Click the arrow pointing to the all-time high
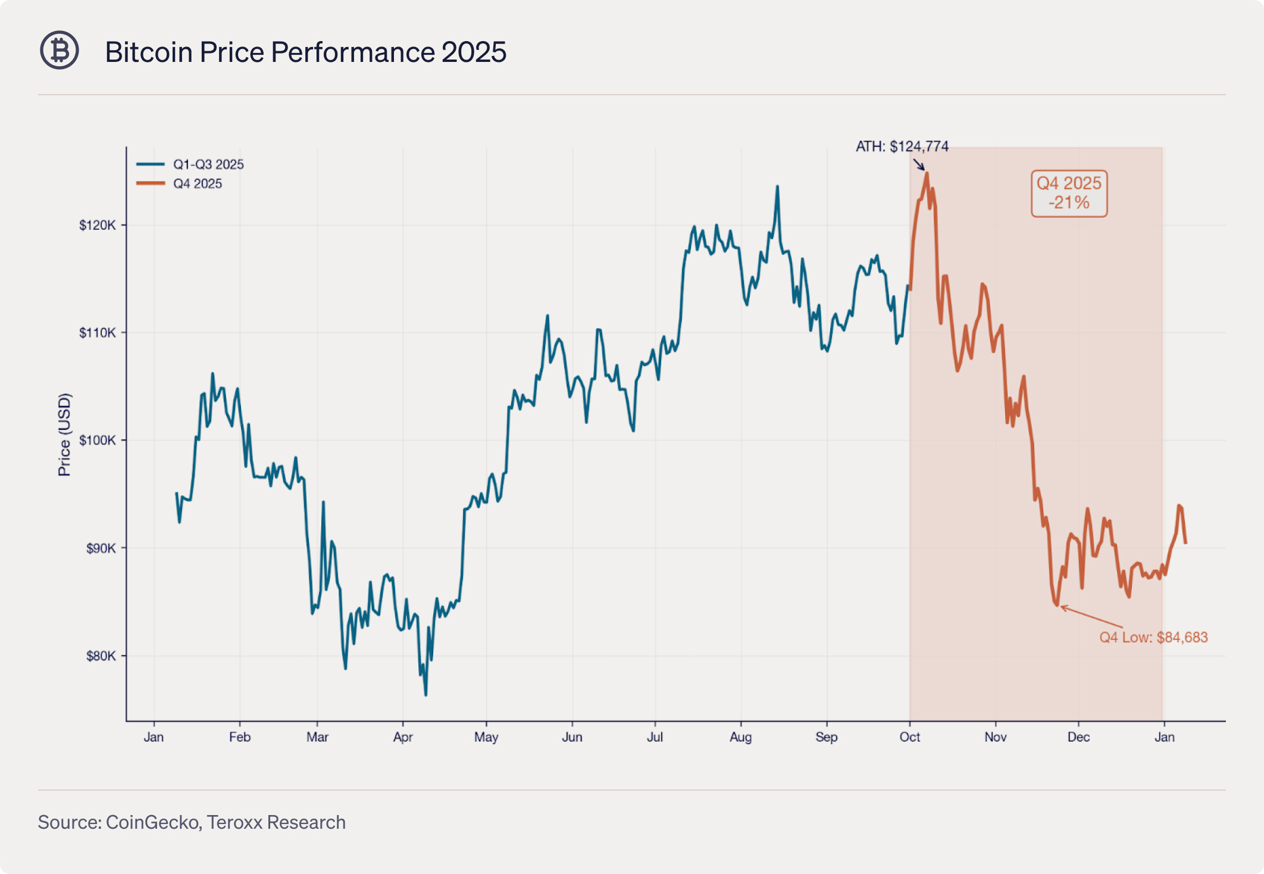 pos(919,164)
